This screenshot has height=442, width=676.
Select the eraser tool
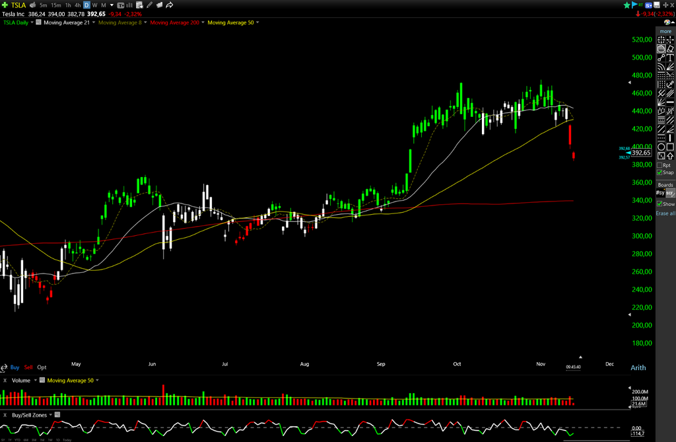(670, 48)
